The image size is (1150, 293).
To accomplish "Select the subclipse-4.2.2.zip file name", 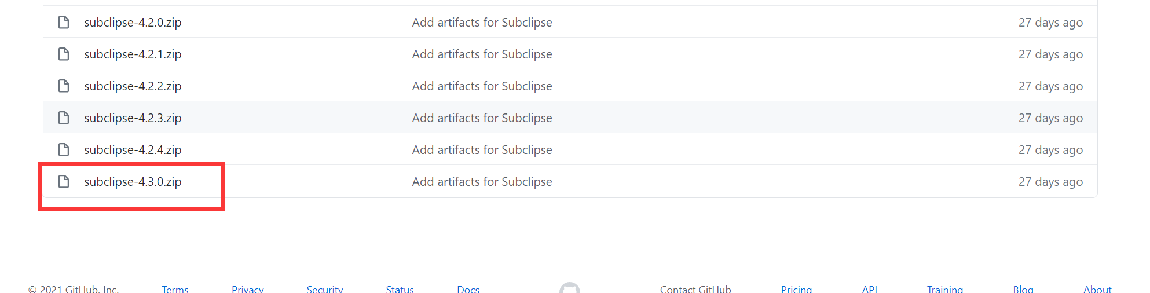I will coord(133,86).
